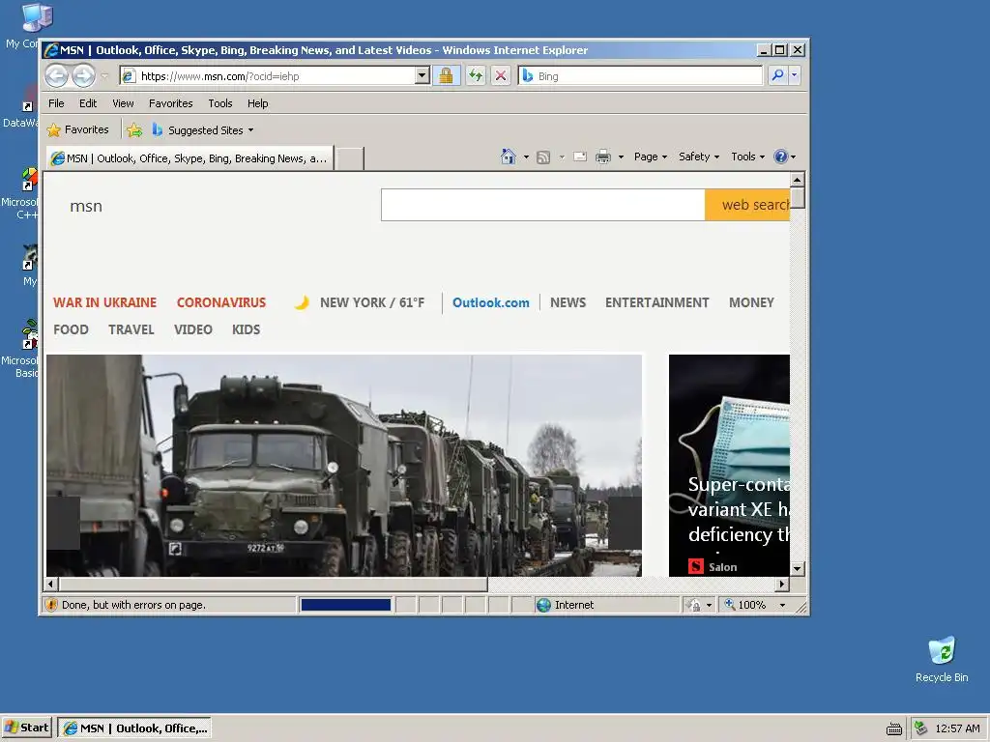Click the Bing logo in search box
The width and height of the screenshot is (990, 742).
coord(528,75)
